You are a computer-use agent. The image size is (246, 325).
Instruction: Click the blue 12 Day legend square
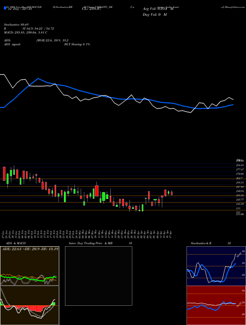[5, 8]
